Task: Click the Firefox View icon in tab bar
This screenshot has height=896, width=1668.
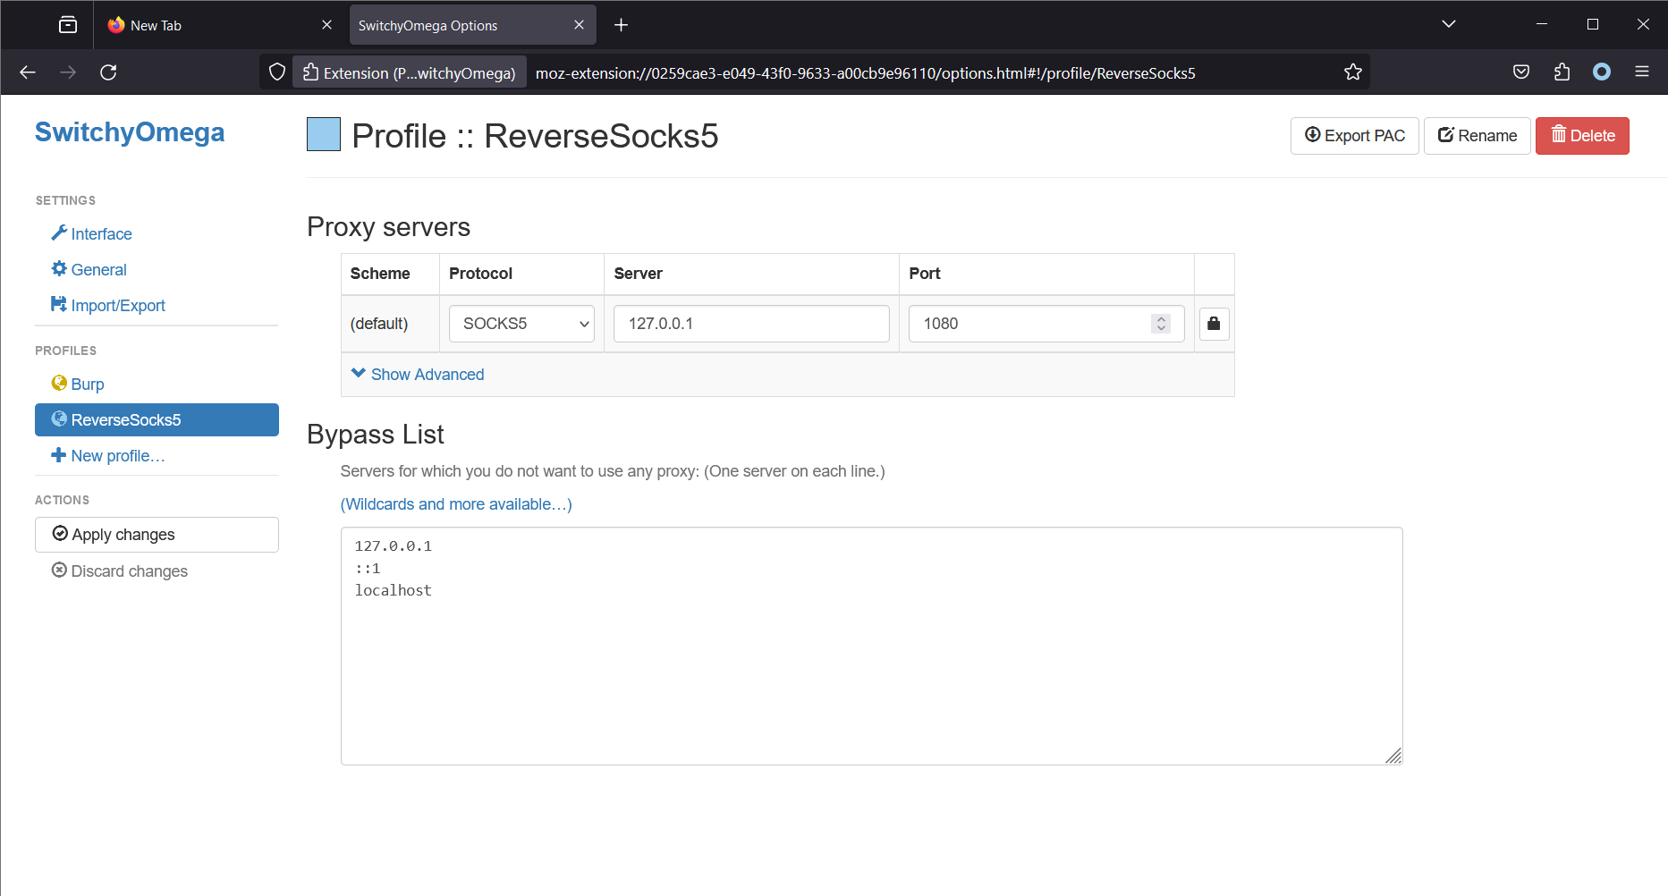Action: tap(68, 25)
